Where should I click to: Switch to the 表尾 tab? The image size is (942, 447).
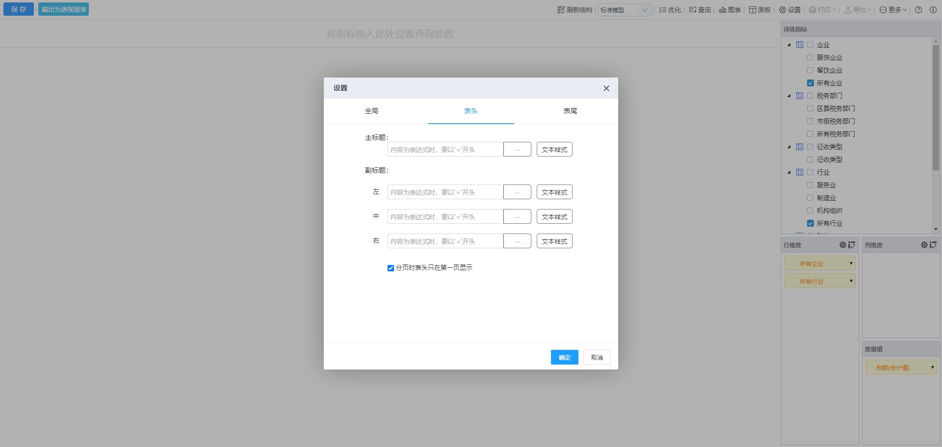click(x=570, y=111)
